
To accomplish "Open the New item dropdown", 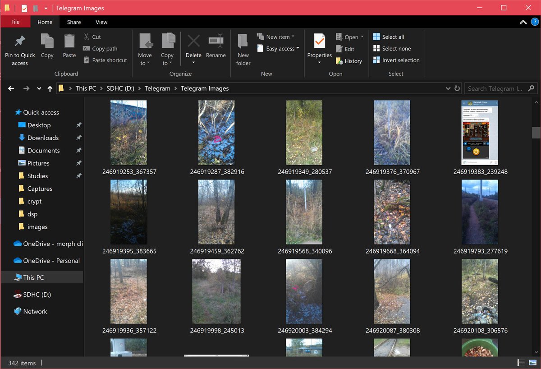I will (x=275, y=37).
